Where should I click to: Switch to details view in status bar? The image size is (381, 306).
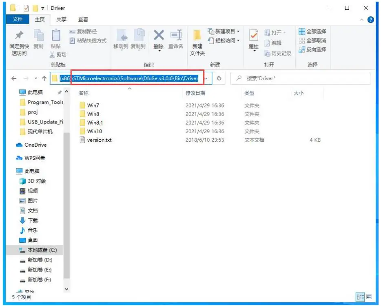pos(360,297)
